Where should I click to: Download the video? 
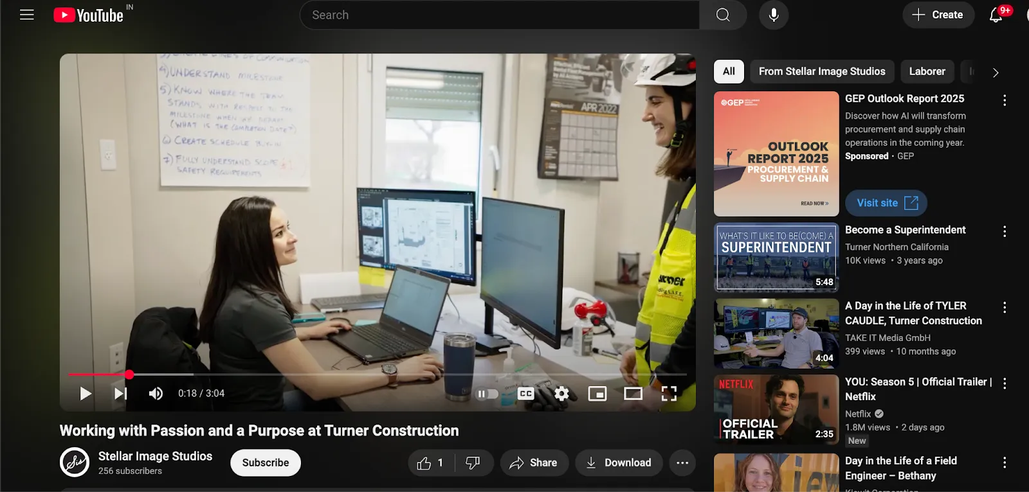(x=619, y=462)
